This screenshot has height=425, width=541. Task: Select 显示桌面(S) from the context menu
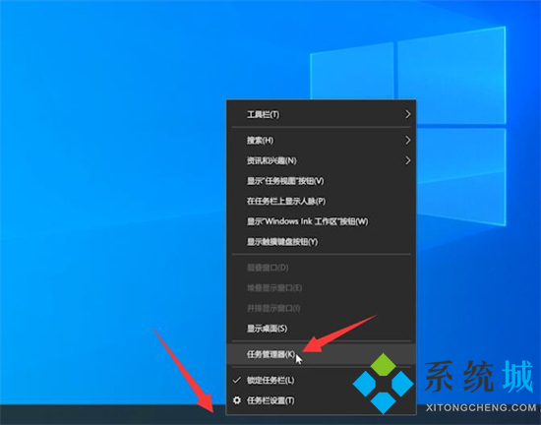[321, 329]
